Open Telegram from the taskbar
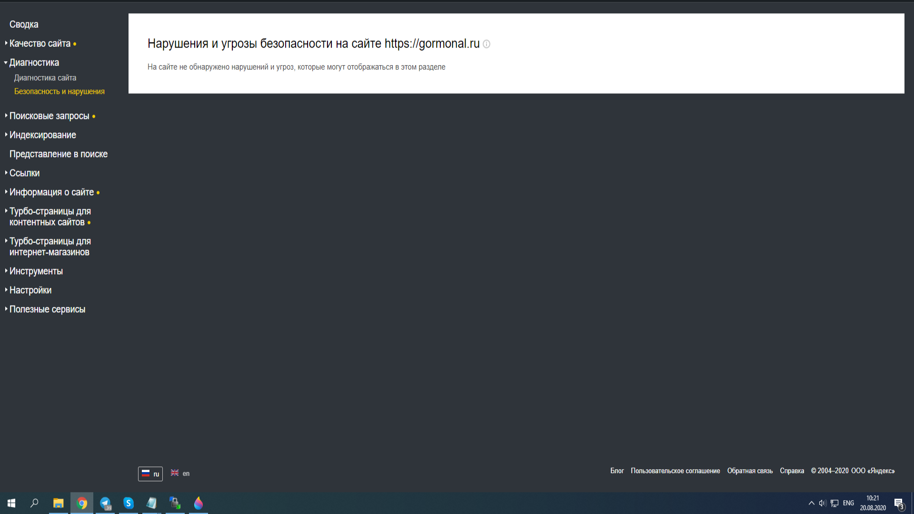 [105, 503]
